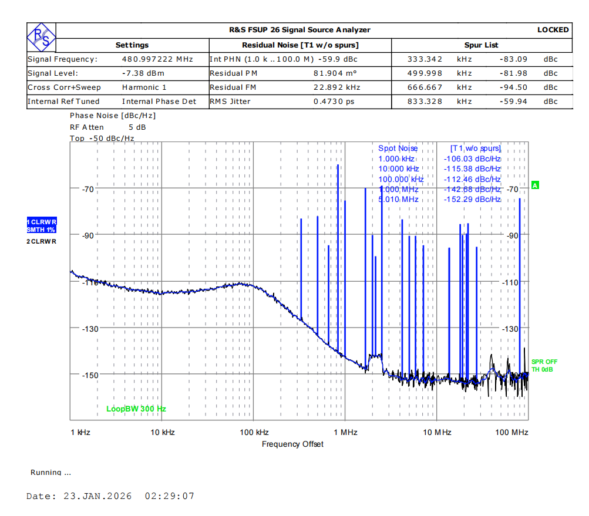Image resolution: width=589 pixels, height=516 pixels.
Task: Click the green LoopBW 300 Hz label
Action: point(136,409)
